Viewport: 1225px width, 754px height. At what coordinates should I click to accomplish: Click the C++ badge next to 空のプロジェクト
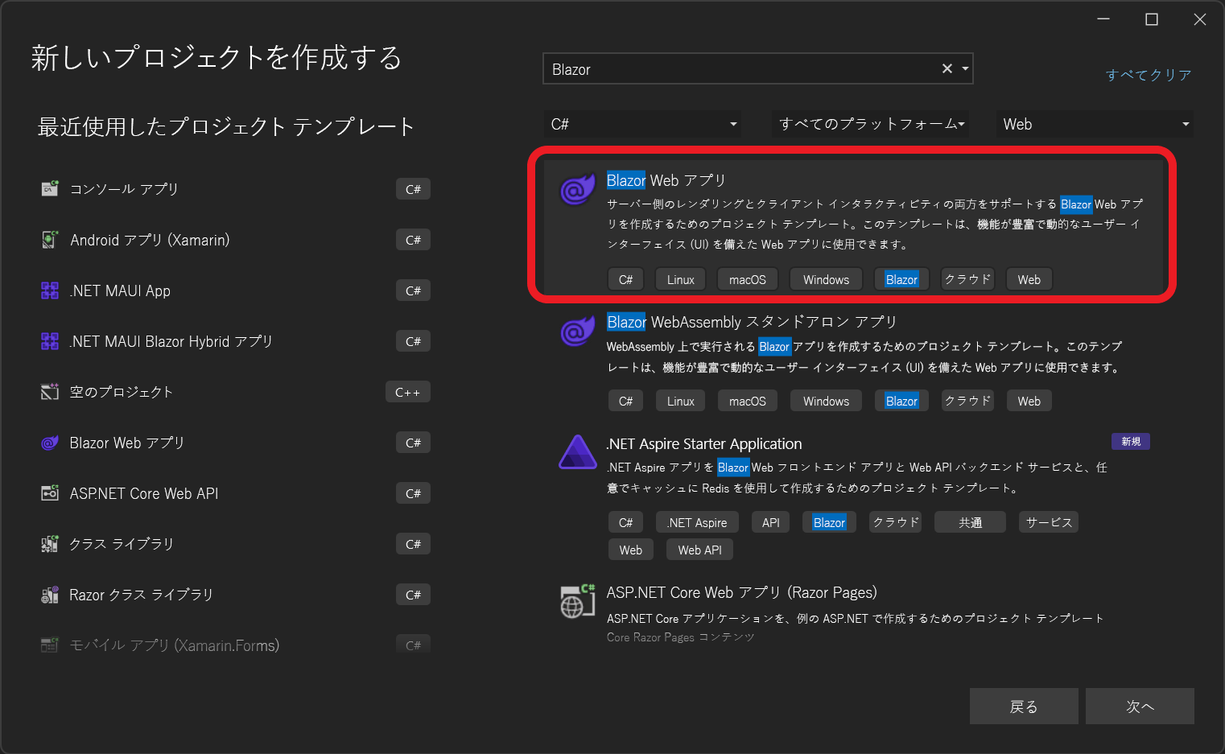pyautogui.click(x=408, y=392)
